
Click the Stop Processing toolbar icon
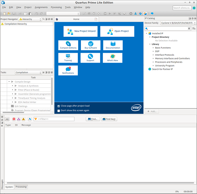pyautogui.click(x=105, y=14)
